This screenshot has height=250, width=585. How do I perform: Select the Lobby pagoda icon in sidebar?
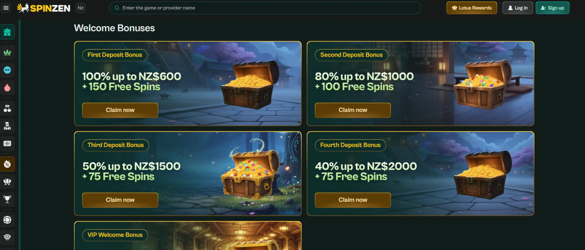pos(7,32)
